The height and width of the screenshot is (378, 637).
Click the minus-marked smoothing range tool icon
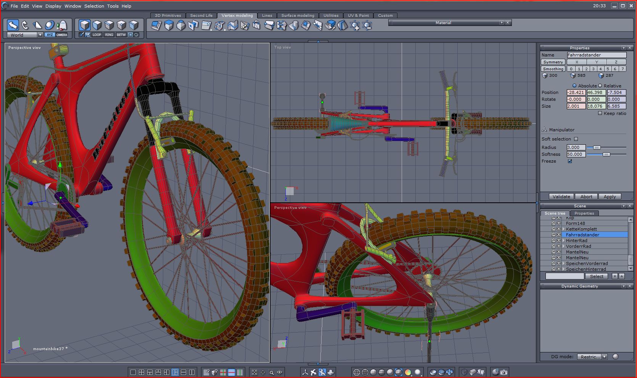pos(367,26)
